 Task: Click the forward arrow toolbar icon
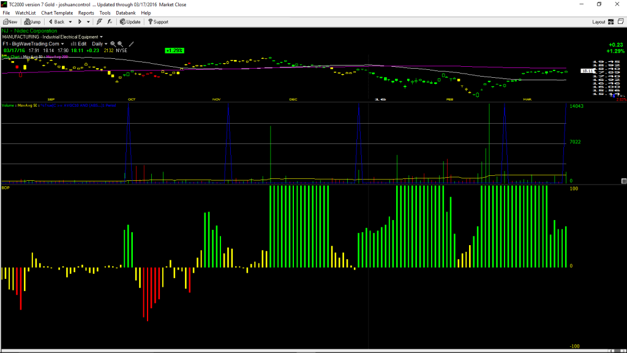point(80,22)
